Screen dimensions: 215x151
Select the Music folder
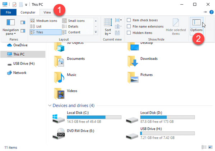coord(65,78)
